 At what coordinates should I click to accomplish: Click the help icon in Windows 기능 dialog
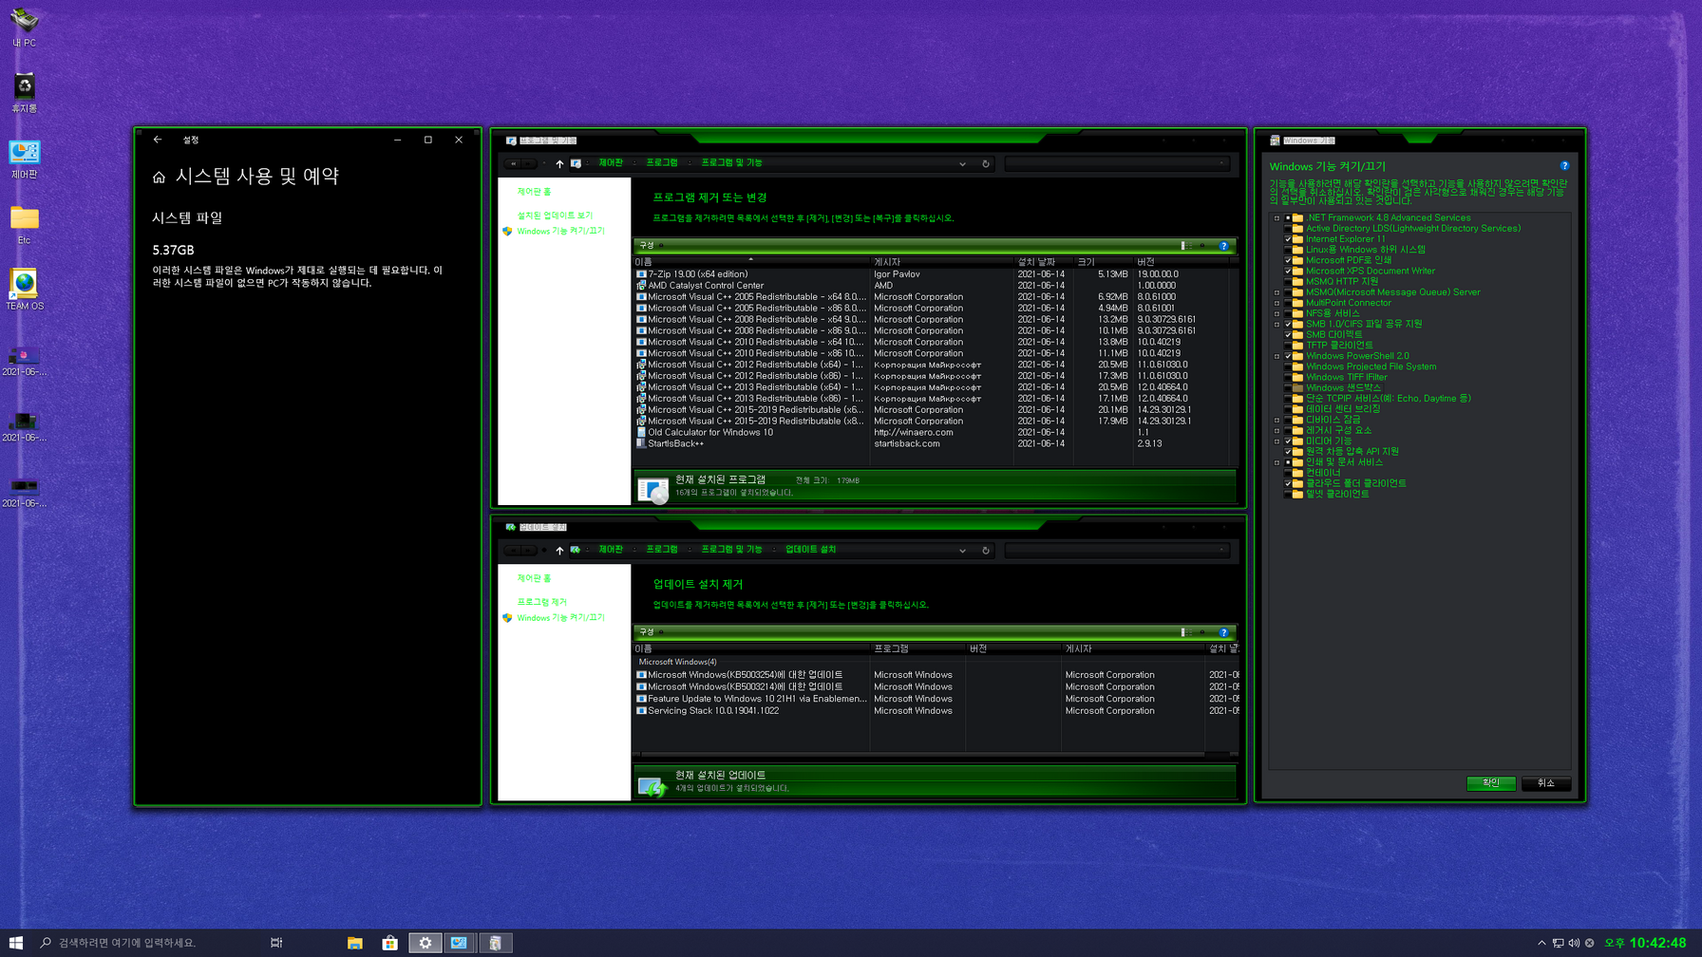point(1564,166)
